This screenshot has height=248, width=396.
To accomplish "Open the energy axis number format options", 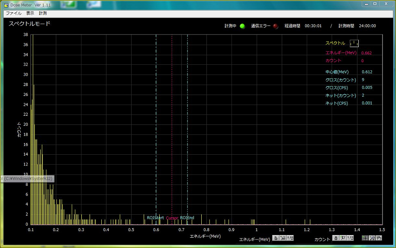I will [x=290, y=238].
